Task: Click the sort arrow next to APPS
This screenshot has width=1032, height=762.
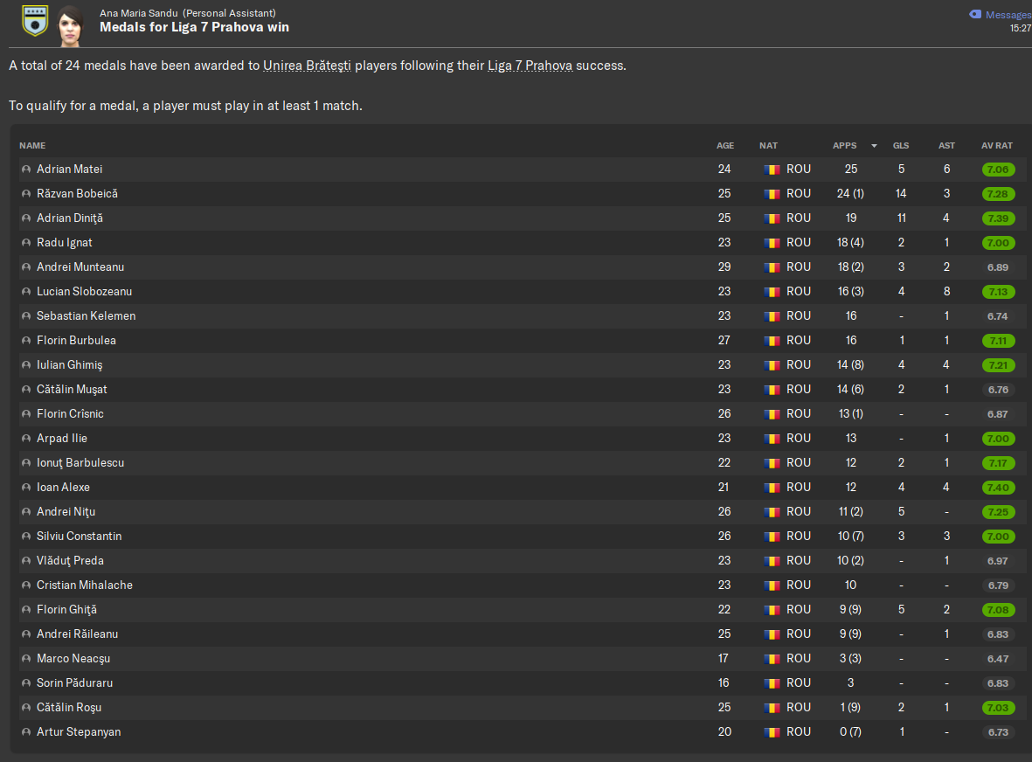Action: coord(874,146)
